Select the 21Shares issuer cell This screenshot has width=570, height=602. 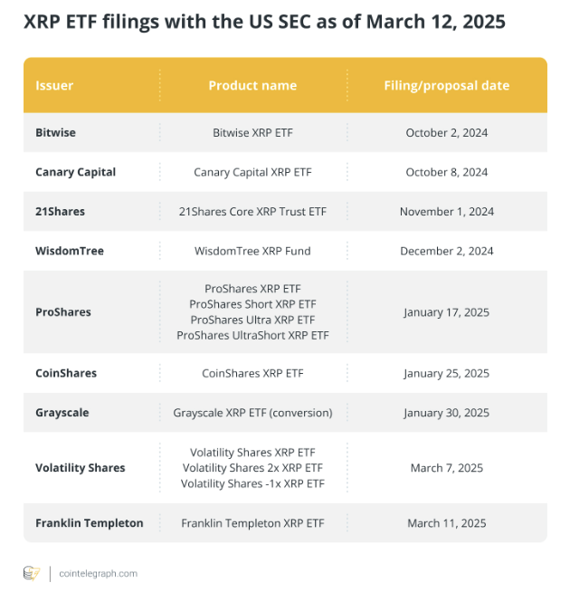coord(59,211)
